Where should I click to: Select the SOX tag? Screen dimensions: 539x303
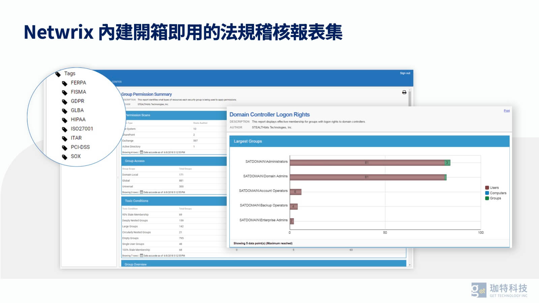[x=76, y=156]
